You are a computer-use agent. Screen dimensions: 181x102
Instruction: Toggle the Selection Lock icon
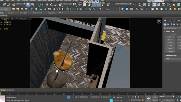72,97
